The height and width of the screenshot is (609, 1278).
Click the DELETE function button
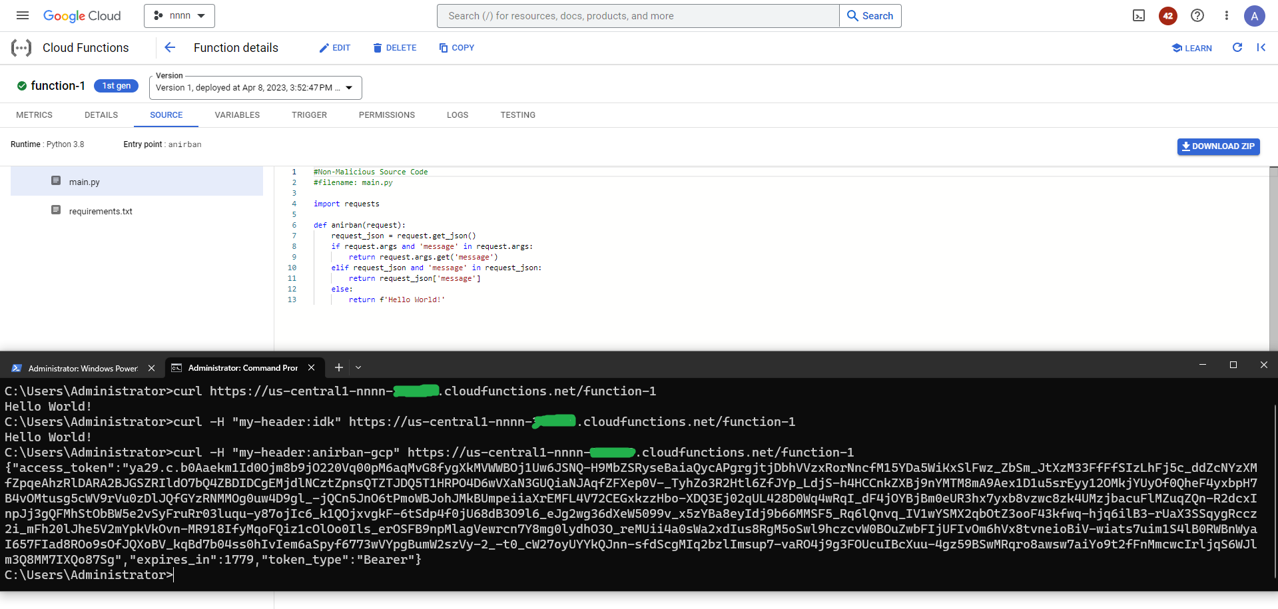(395, 48)
